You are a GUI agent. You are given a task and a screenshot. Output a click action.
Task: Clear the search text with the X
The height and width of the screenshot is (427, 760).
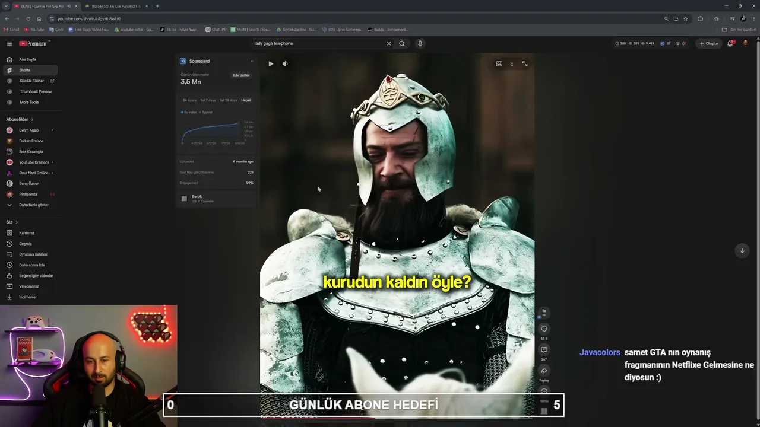coord(389,43)
